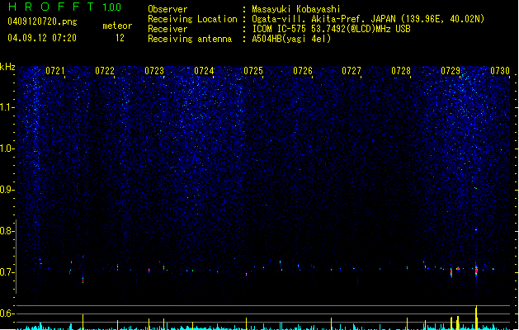Click the 0727 time marker
Image resolution: width=519 pixels, height=330 pixels.
[x=352, y=71]
